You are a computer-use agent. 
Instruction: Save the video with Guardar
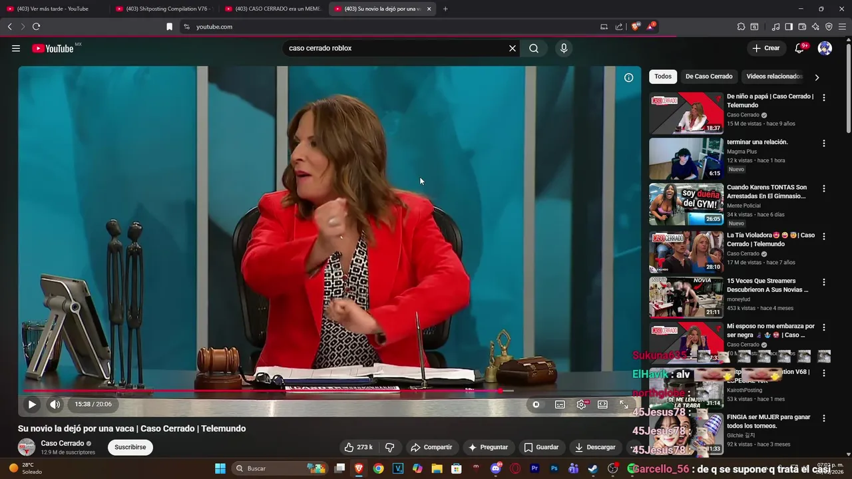(x=541, y=447)
